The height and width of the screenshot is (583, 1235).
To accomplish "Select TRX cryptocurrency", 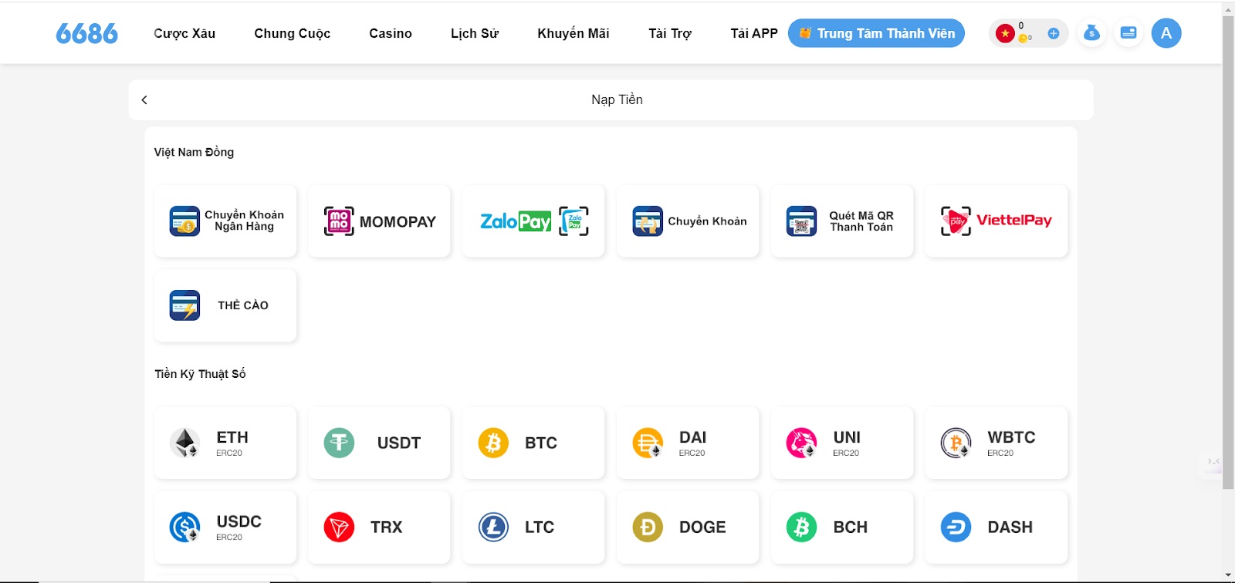I will (379, 527).
